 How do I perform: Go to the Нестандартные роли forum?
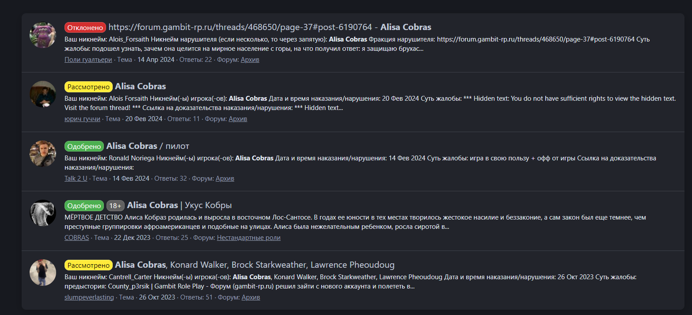click(x=248, y=238)
